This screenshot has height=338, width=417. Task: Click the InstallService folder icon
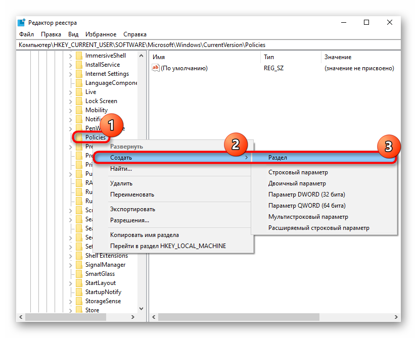click(79, 65)
